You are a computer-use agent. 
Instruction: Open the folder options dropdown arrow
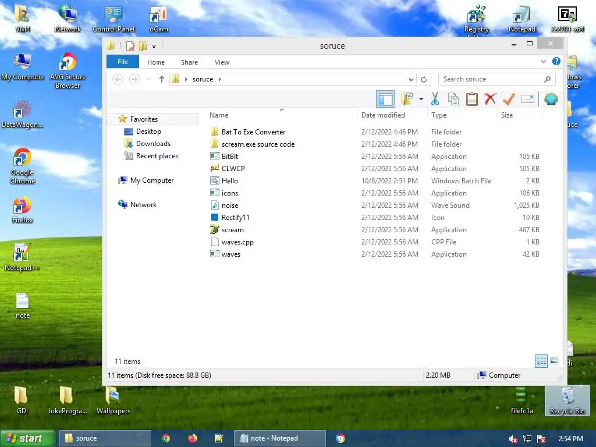point(421,99)
